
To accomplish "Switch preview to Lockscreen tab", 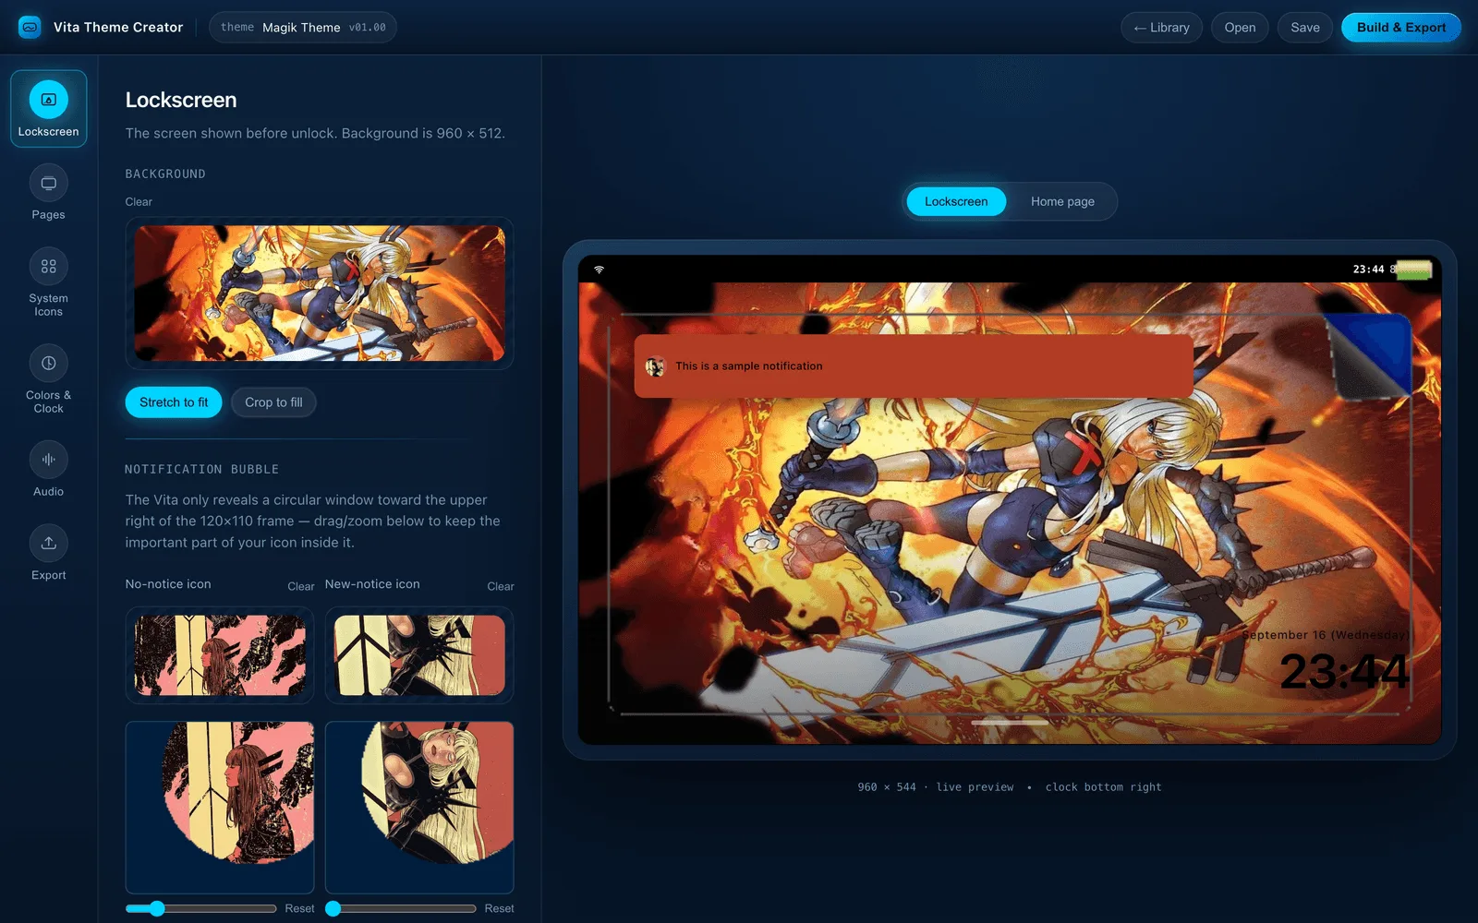I will tap(956, 201).
